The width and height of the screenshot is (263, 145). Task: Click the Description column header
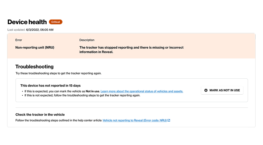[87, 40]
